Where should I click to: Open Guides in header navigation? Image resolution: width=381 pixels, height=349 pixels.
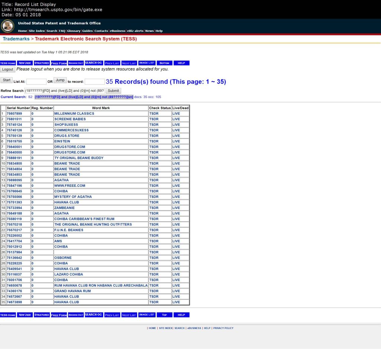pos(87,31)
